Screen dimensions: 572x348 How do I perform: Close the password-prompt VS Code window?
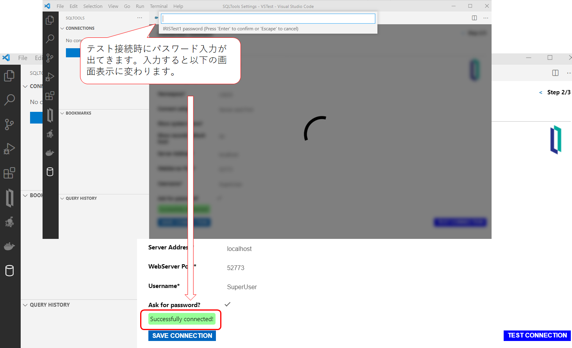pyautogui.click(x=486, y=6)
